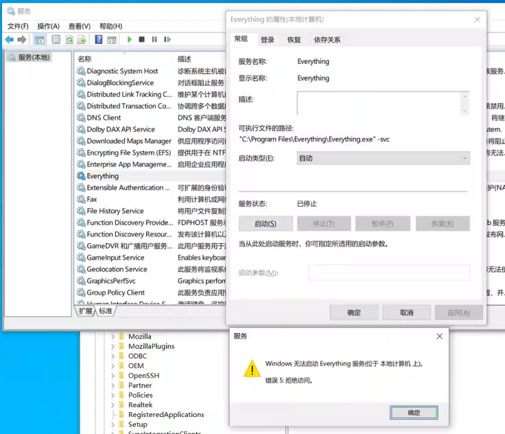The image size is (505, 434).
Task: Toggle the action pane toolbar icon
Action: pyautogui.click(x=112, y=40)
